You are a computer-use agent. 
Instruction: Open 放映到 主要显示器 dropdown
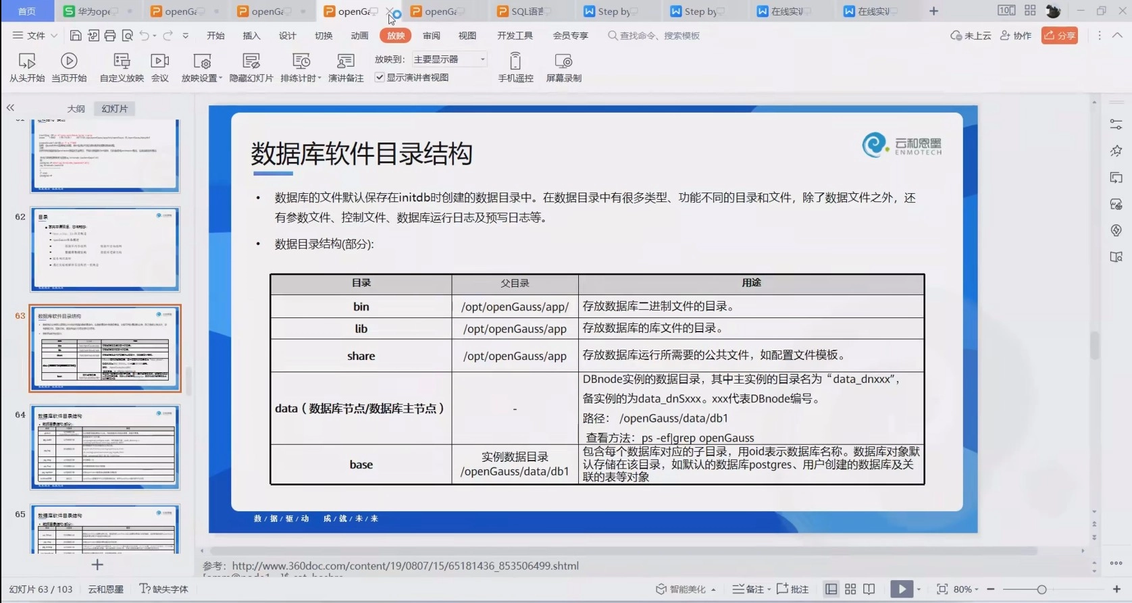click(450, 59)
